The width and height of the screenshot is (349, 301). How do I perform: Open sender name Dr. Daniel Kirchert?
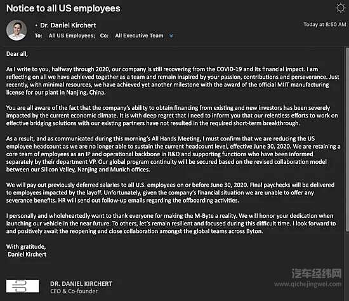[68, 25]
